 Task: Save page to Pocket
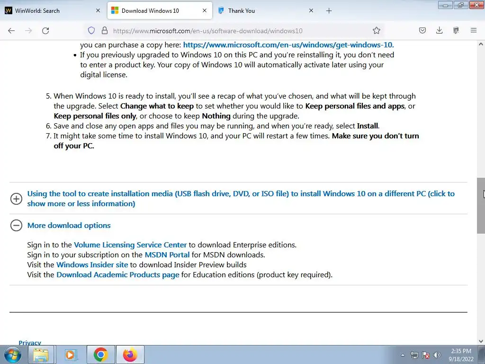(x=422, y=30)
